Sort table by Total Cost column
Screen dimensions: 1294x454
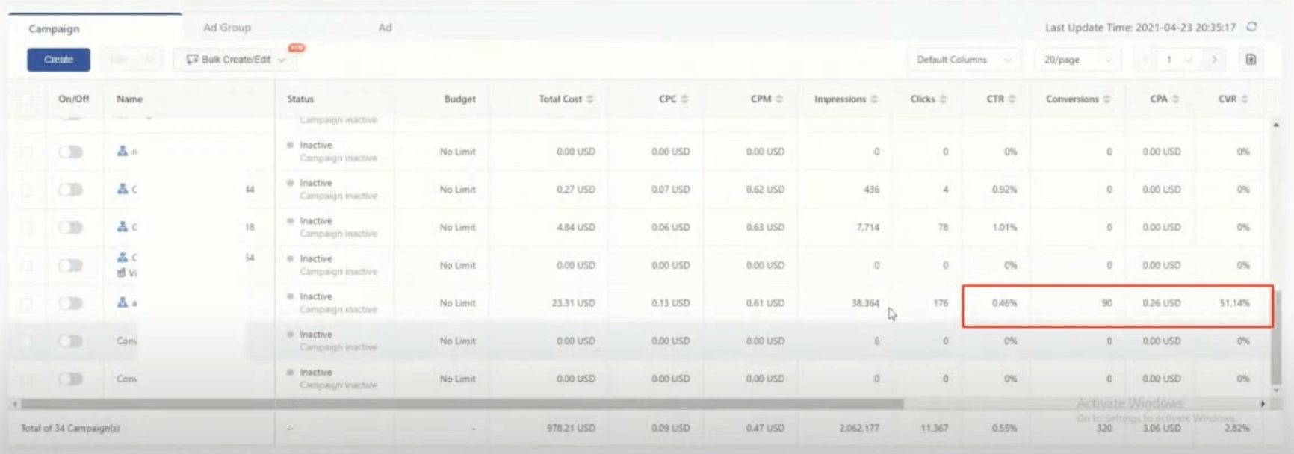(590, 99)
